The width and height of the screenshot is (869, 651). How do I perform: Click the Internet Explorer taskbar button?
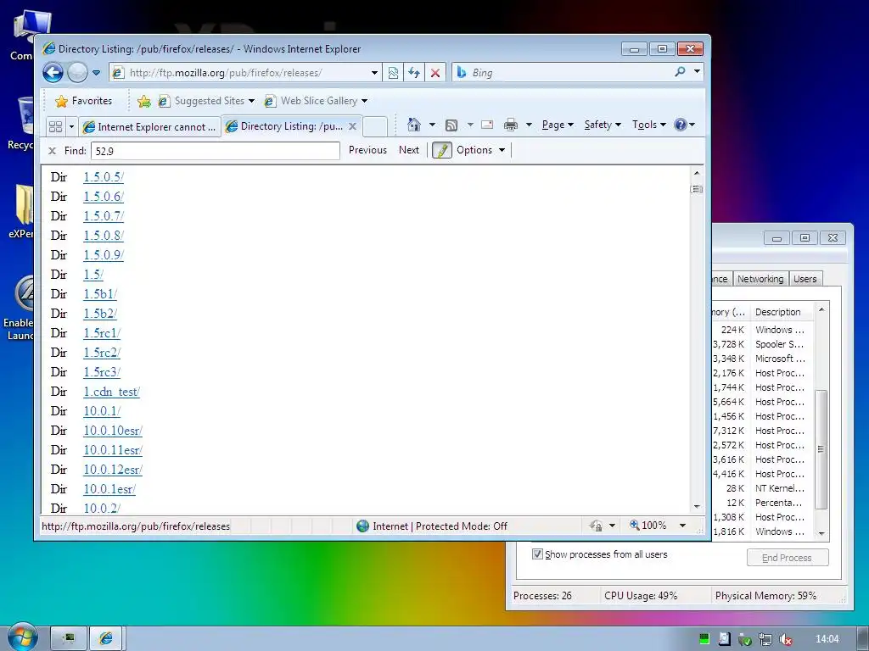coord(106,638)
